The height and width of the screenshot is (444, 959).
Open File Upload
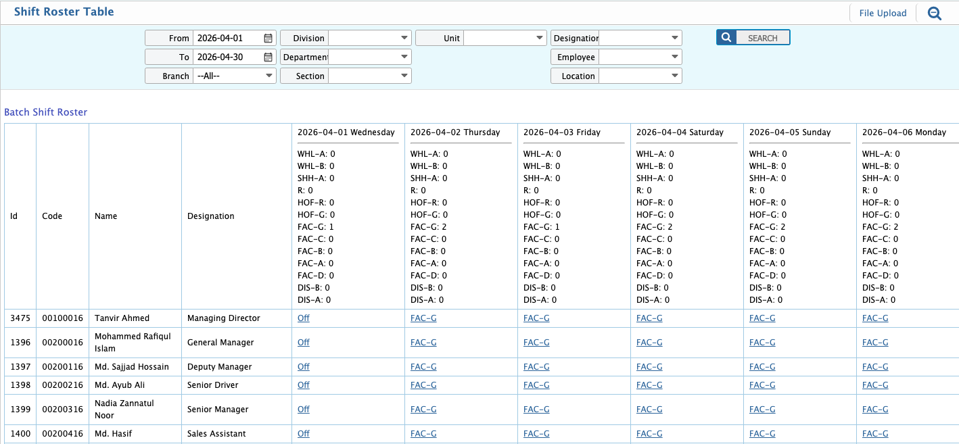[883, 13]
